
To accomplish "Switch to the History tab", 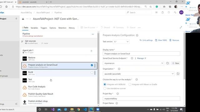I will pos(72,28).
